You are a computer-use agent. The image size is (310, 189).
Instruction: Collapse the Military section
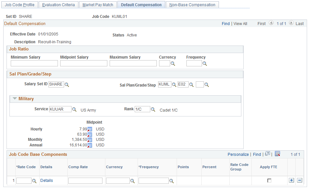(15, 99)
